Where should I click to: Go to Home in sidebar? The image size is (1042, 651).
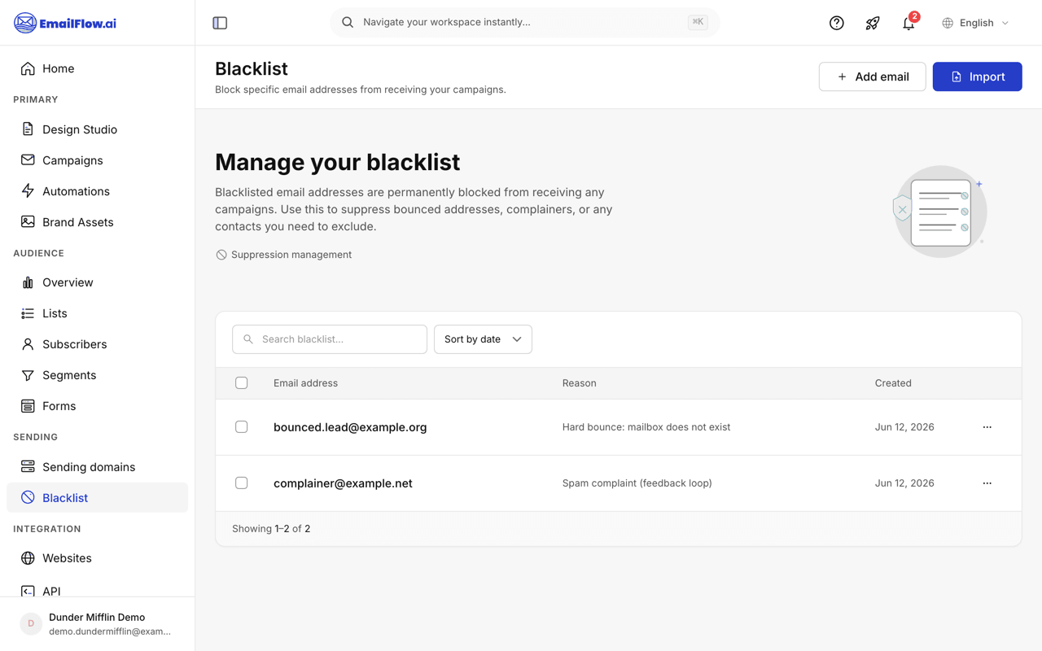(x=97, y=68)
